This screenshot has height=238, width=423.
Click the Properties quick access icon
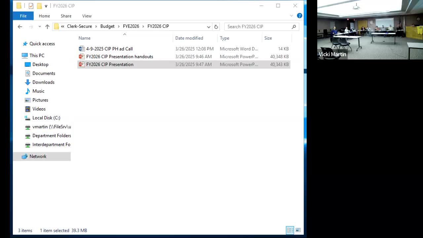31,6
